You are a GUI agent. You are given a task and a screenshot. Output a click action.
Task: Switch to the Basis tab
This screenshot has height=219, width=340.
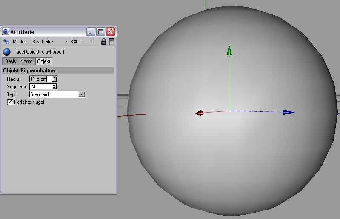tap(11, 61)
